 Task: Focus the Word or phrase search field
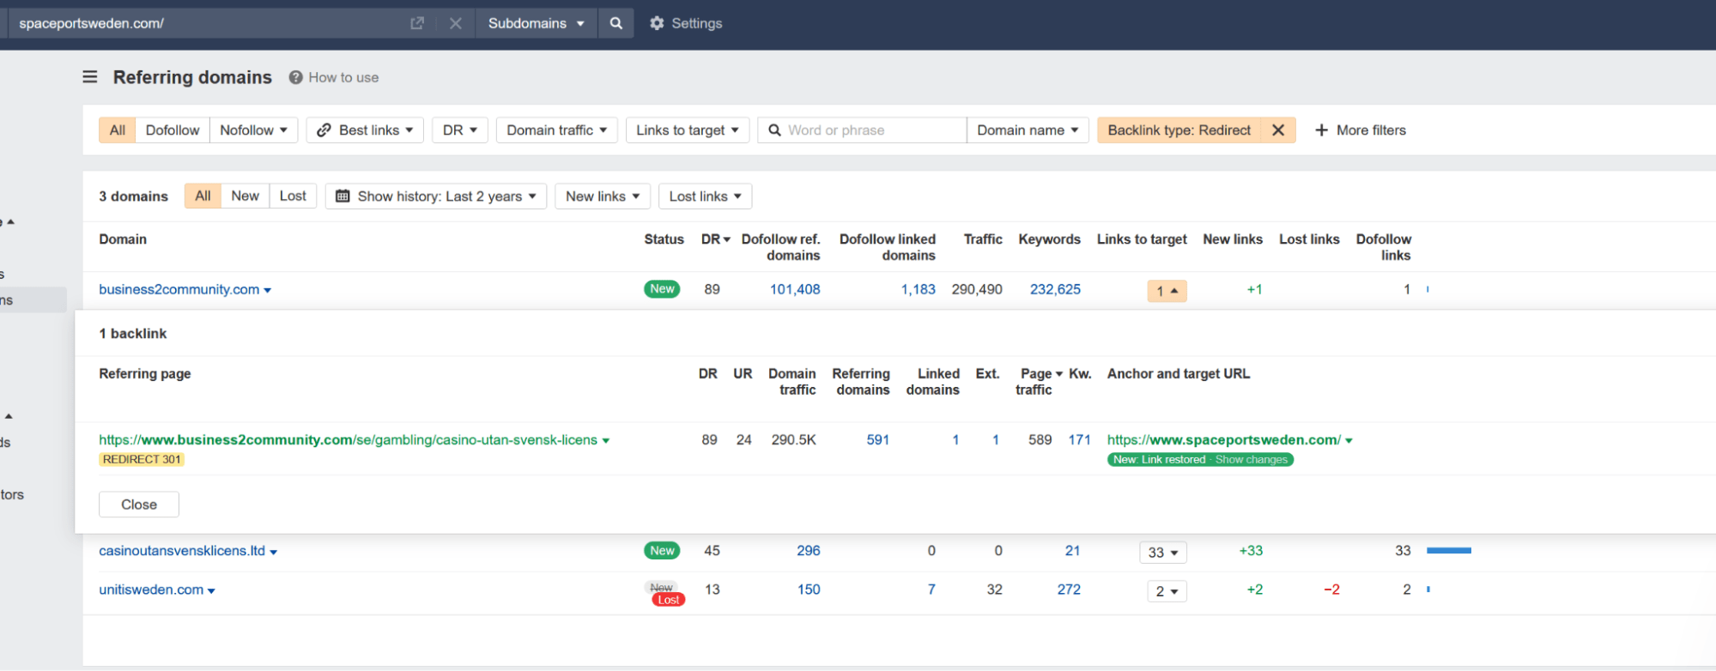click(x=862, y=130)
